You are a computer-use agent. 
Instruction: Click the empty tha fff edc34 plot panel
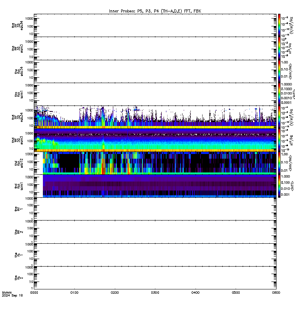[x=155, y=26]
